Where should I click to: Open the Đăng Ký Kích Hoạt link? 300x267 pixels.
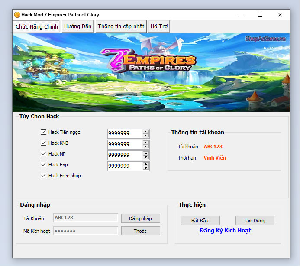[x=225, y=231]
